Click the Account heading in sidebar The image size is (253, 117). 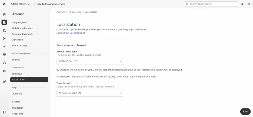point(18,14)
